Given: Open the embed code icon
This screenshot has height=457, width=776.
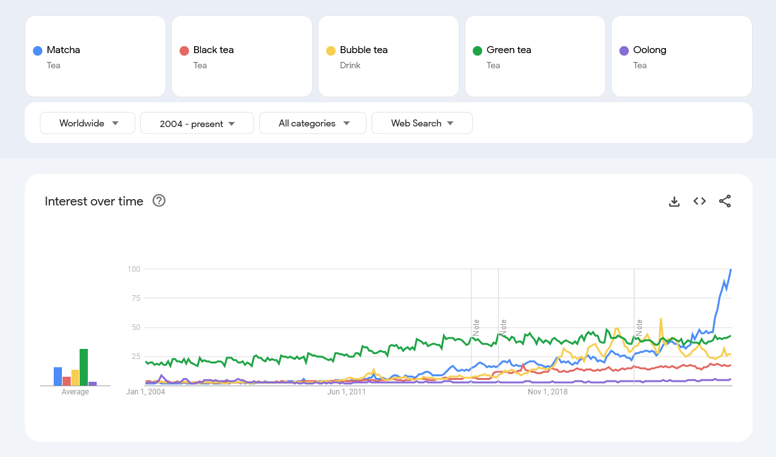Looking at the screenshot, I should (700, 201).
